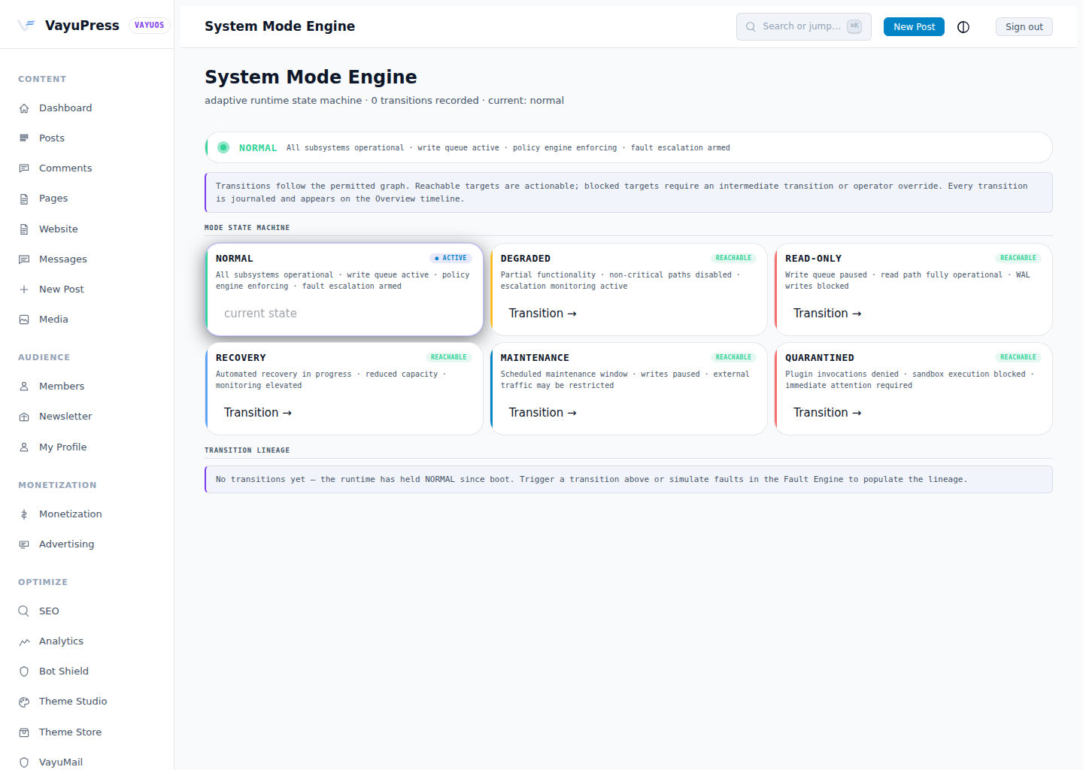The width and height of the screenshot is (1083, 770).
Task: Click the VAYUOS badge
Action: click(149, 26)
